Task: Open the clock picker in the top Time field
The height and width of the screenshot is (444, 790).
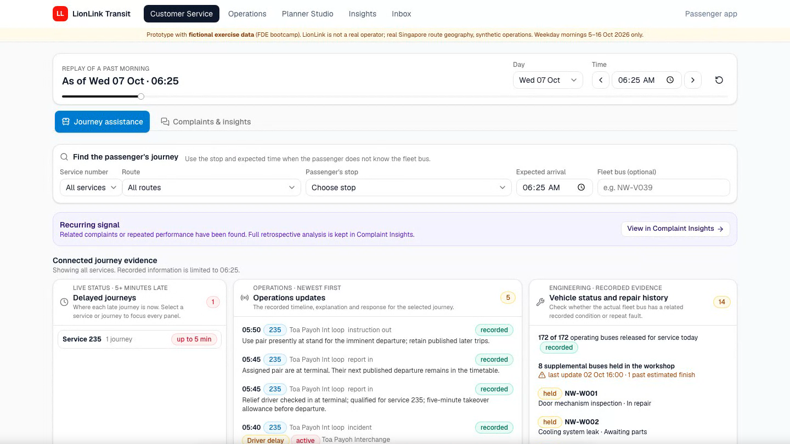Action: click(x=670, y=80)
